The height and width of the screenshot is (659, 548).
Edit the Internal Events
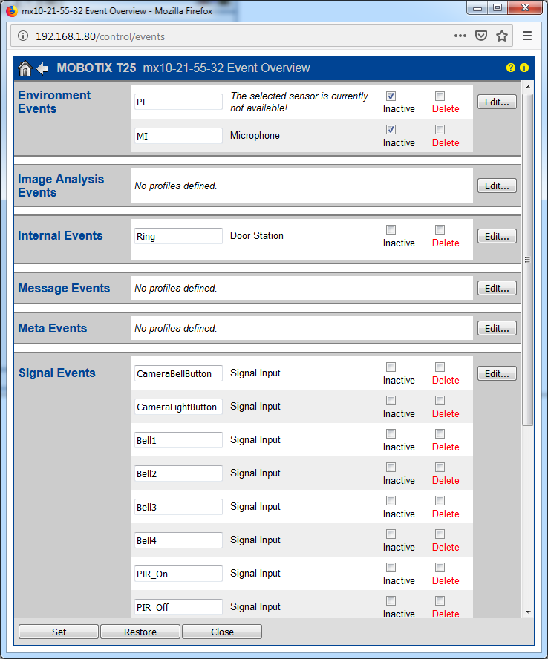pyautogui.click(x=497, y=236)
